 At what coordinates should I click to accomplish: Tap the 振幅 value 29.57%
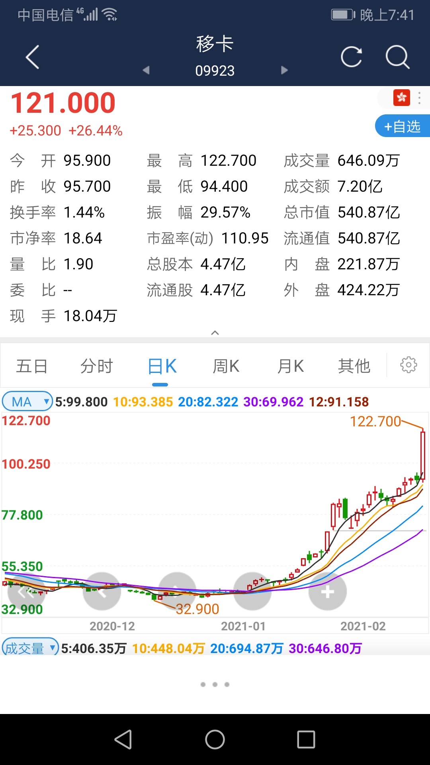tap(225, 212)
